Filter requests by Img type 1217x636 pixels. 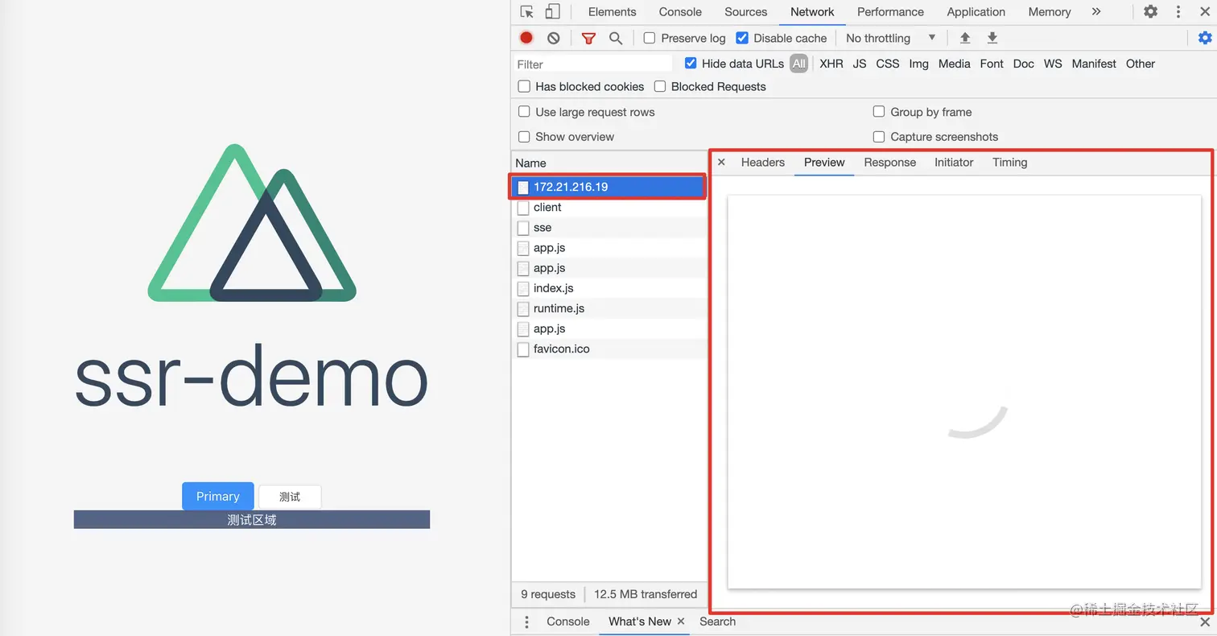point(919,64)
